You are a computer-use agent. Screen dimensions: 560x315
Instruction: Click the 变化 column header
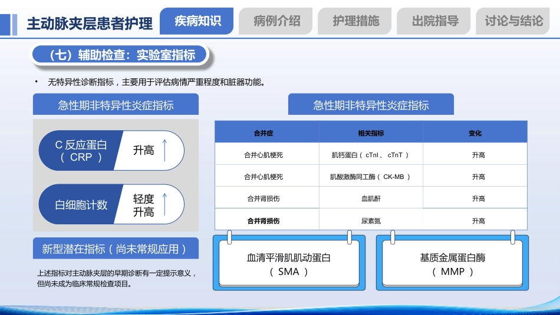[x=475, y=133]
